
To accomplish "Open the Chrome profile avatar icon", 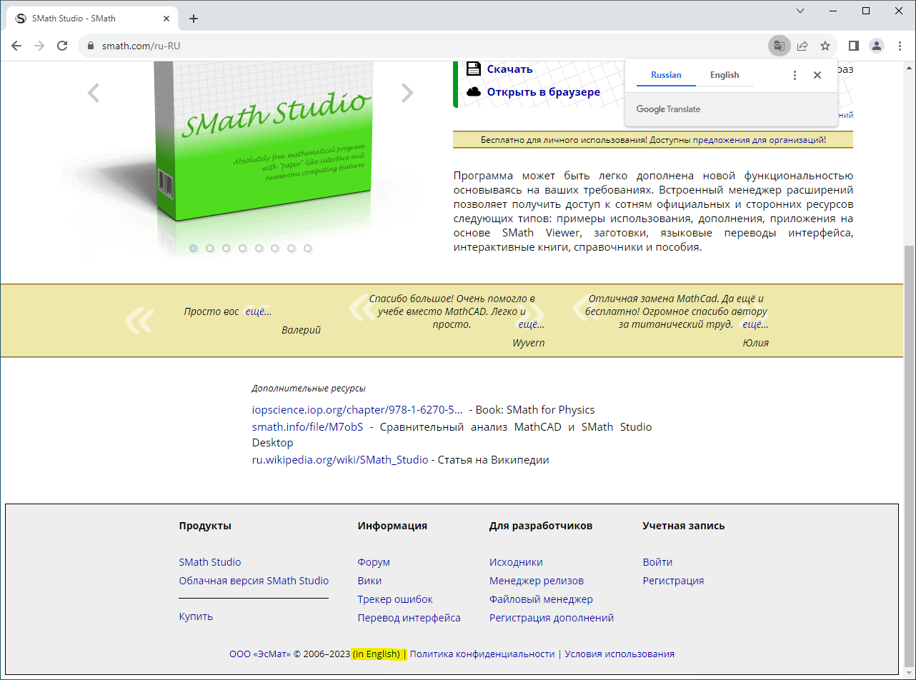I will (877, 46).
